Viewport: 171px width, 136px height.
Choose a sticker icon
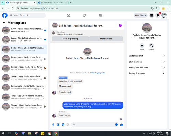[x=63, y=125]
